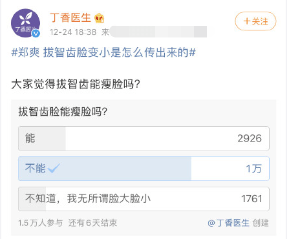Open the 丁香医生 profile avatar
This screenshot has height=239, width=287.
[x=25, y=23]
